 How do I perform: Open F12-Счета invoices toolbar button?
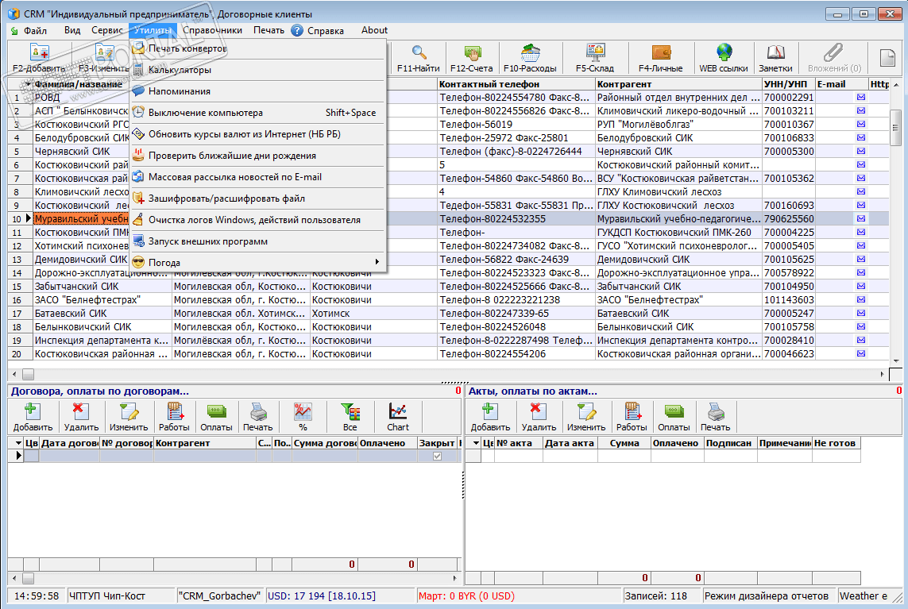point(472,59)
